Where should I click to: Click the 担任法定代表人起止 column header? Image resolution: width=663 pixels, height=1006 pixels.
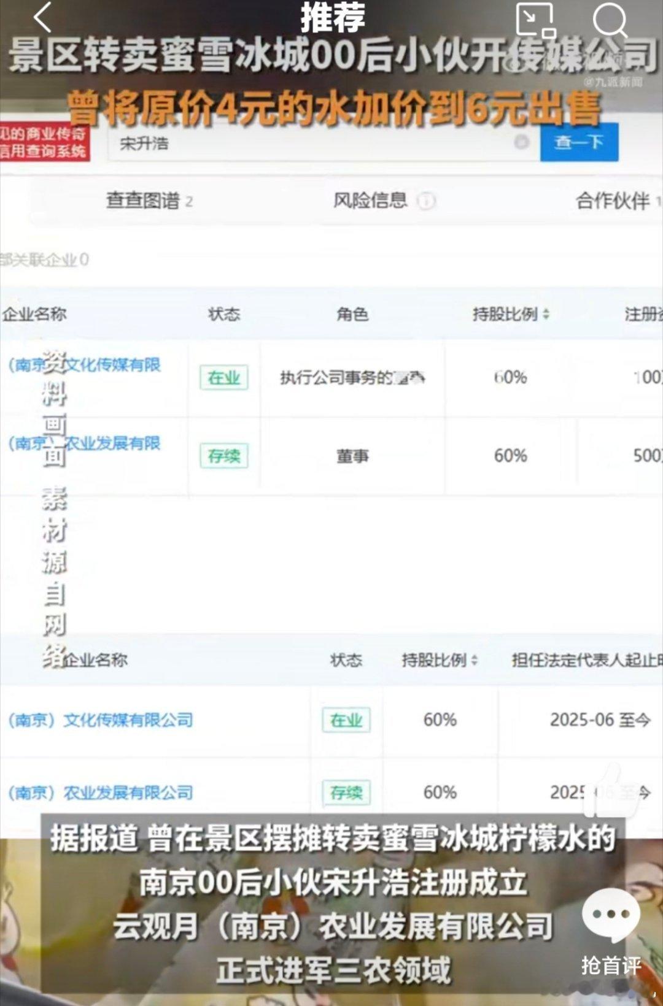click(x=587, y=660)
